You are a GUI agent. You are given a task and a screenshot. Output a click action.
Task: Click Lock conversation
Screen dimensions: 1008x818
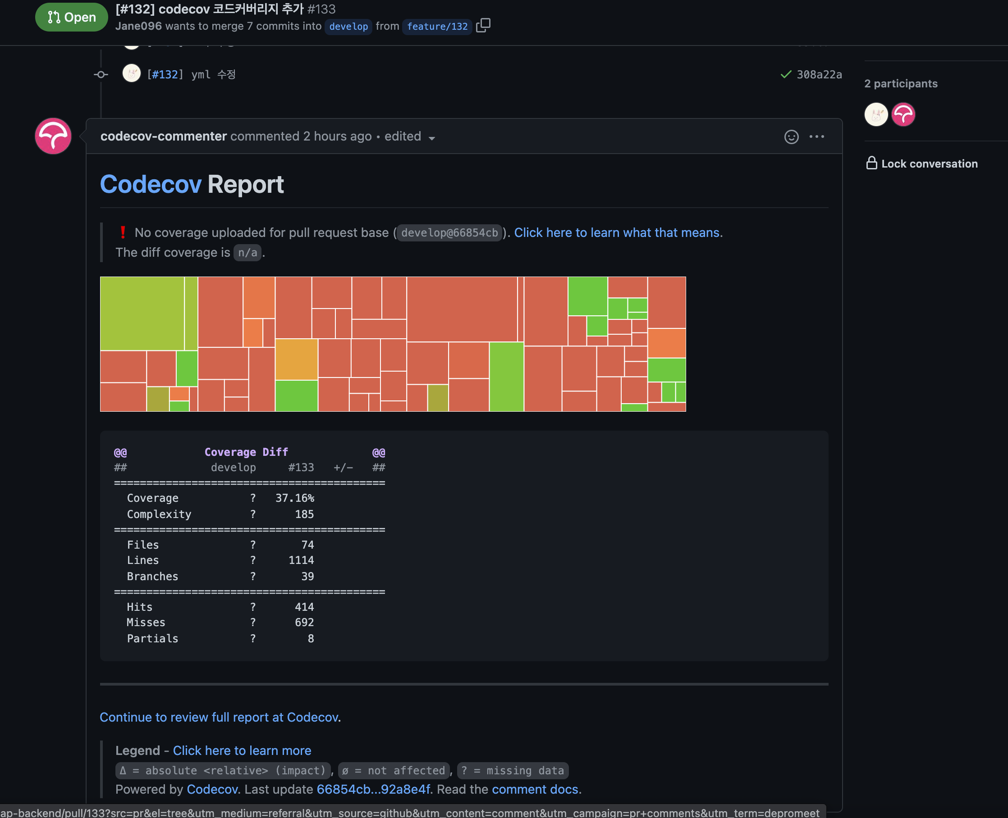click(922, 164)
